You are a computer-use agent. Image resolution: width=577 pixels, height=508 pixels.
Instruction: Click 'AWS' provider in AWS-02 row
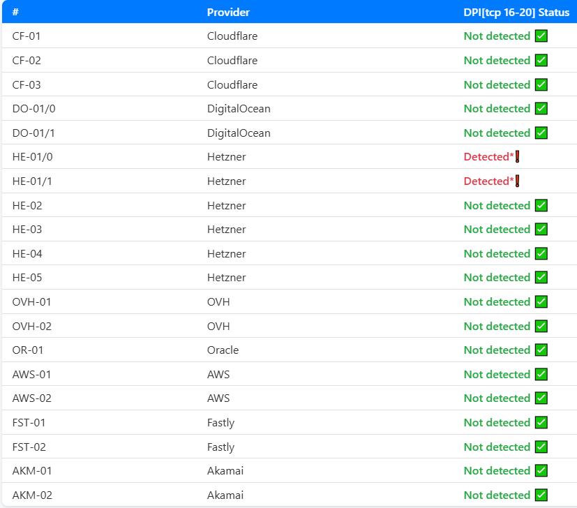coord(218,398)
